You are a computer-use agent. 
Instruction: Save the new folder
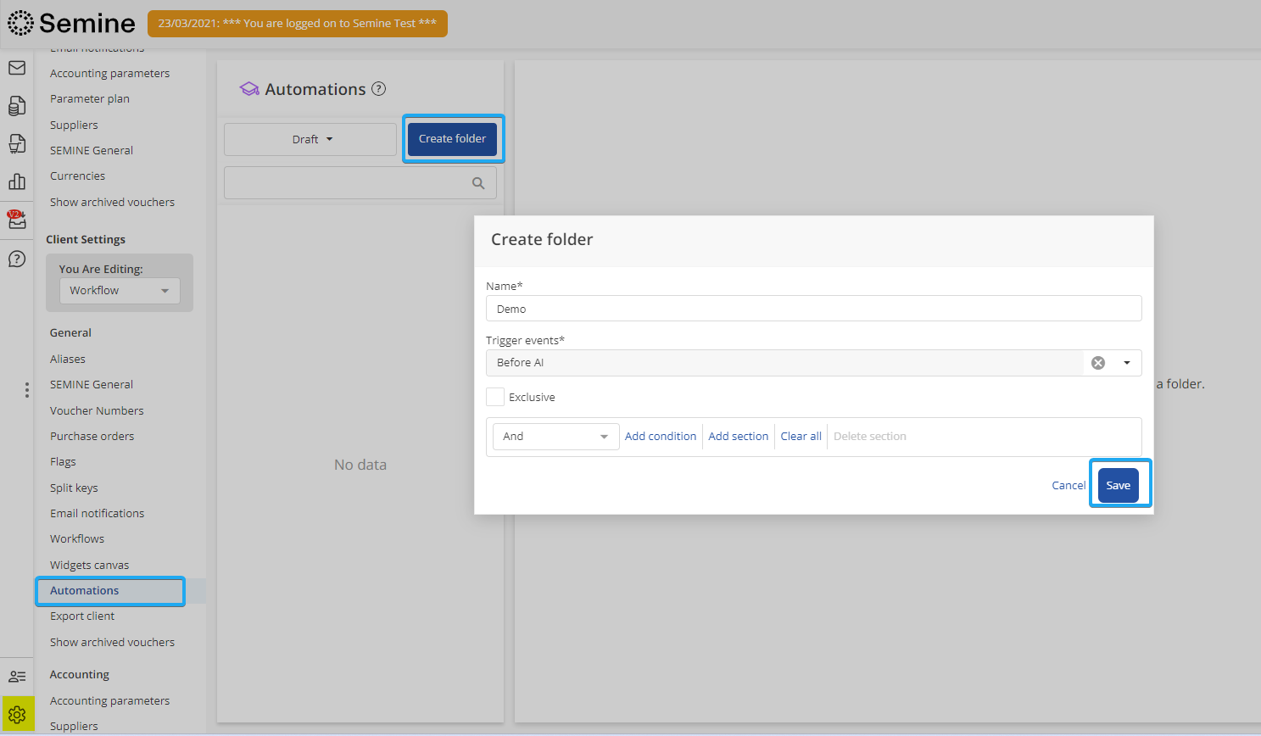coord(1118,486)
